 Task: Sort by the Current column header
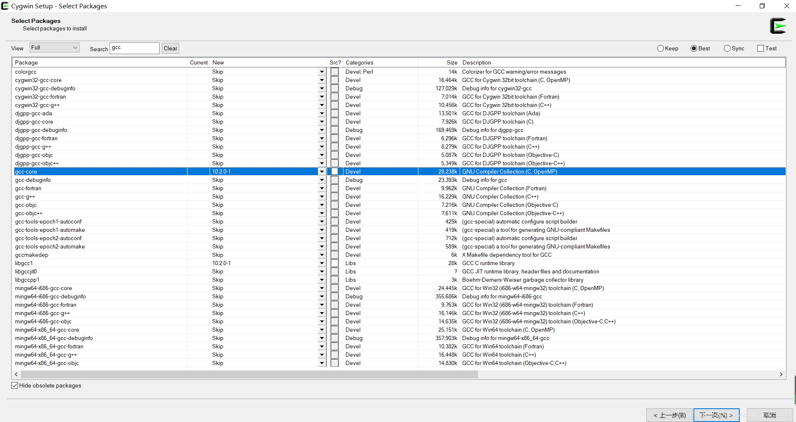tap(199, 62)
